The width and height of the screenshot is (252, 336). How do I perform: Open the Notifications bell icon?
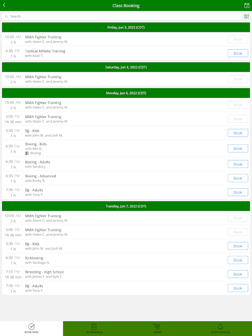[220, 326]
